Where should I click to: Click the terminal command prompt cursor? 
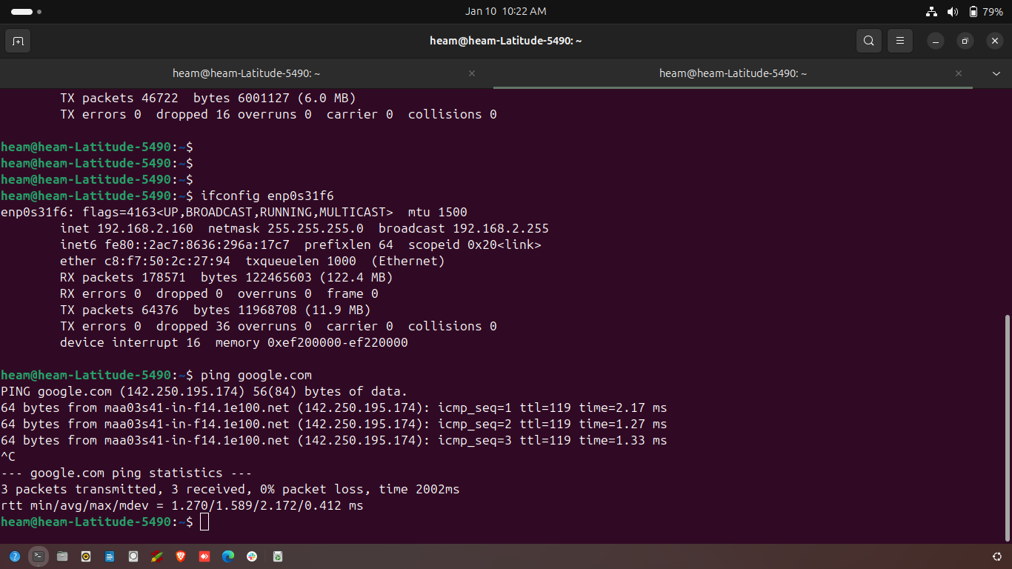tap(204, 522)
